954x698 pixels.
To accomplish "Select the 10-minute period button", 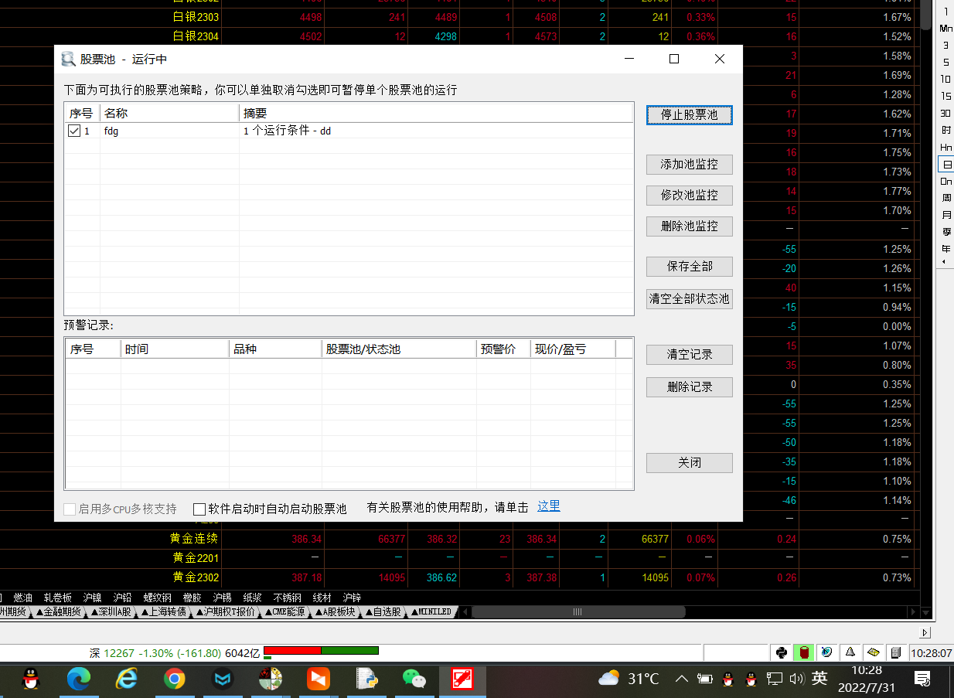I will (946, 79).
